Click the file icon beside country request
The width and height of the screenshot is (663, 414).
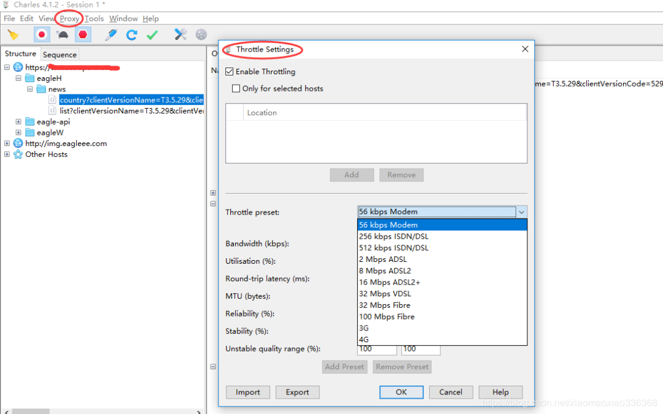(x=52, y=100)
